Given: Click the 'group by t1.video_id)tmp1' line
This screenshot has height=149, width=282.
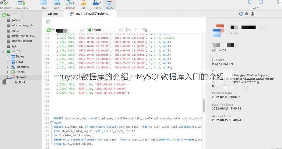Looking at the screenshot, I should pyautogui.click(x=73, y=144).
